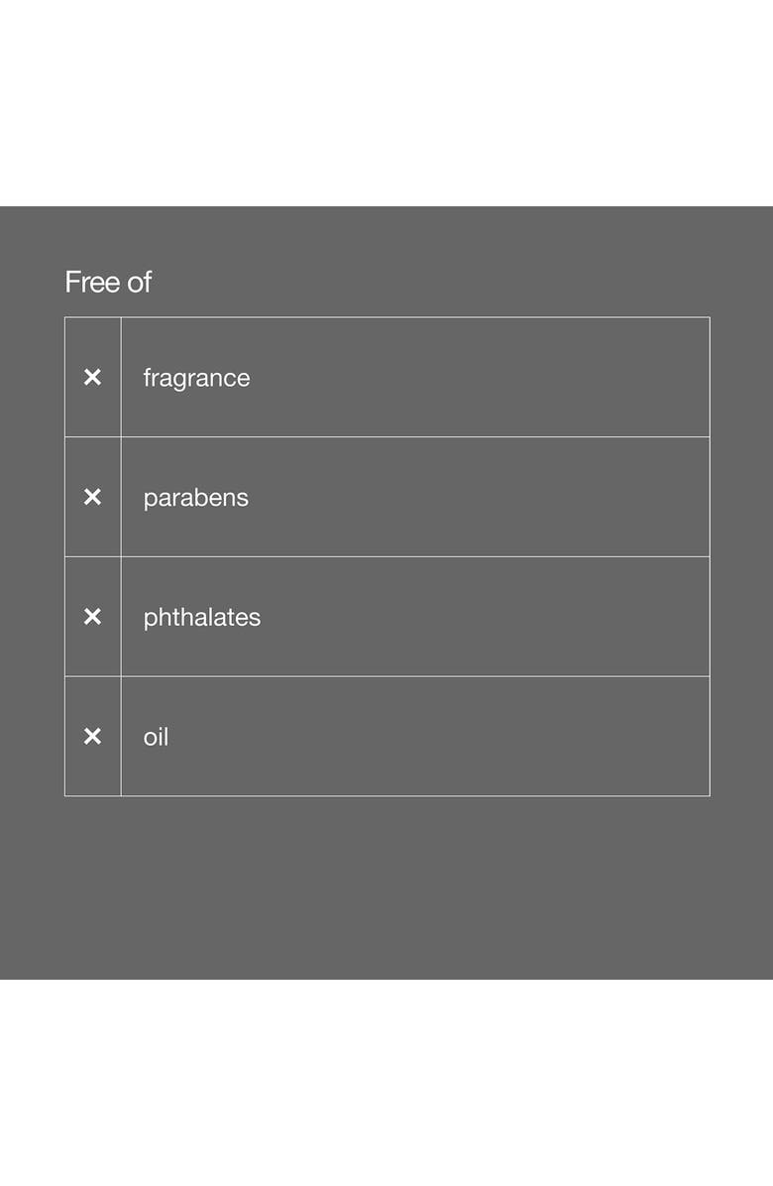The width and height of the screenshot is (773, 1186).
Task: Click the word fragrance in the table
Action: (196, 378)
